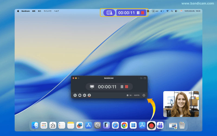Open the 編集 menu
217x136 pixels.
coord(34,11)
